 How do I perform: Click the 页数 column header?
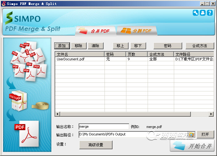(137, 54)
